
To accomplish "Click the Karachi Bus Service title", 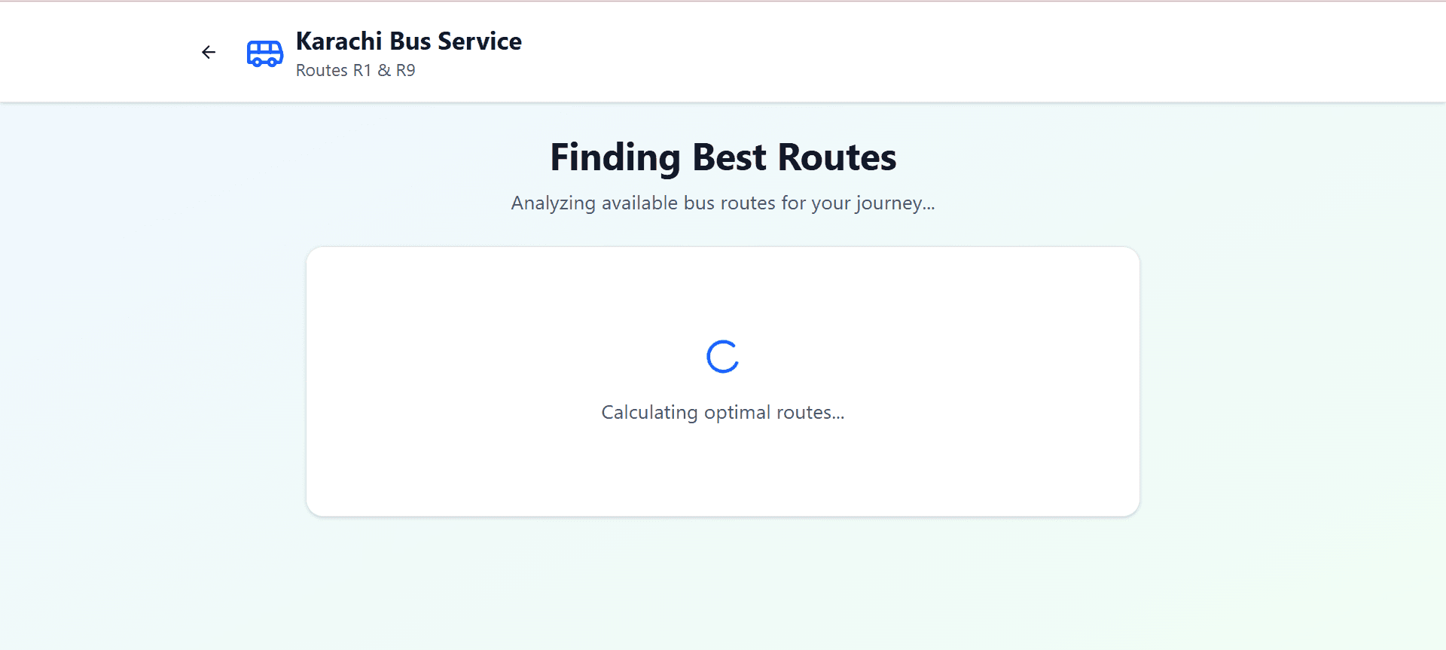I will click(408, 41).
